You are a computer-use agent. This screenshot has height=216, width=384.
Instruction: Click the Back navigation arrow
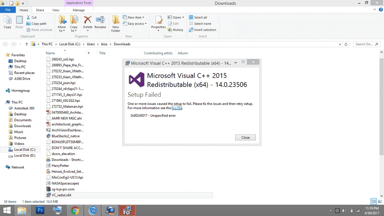6,44
